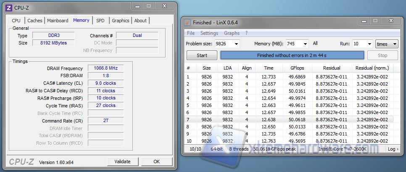
Task: Click the CPU-Z title bar logo icon
Action: tap(9, 7)
